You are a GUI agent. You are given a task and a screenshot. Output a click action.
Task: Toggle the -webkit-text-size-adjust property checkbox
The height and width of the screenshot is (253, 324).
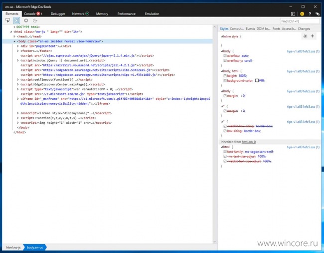pos(225,161)
